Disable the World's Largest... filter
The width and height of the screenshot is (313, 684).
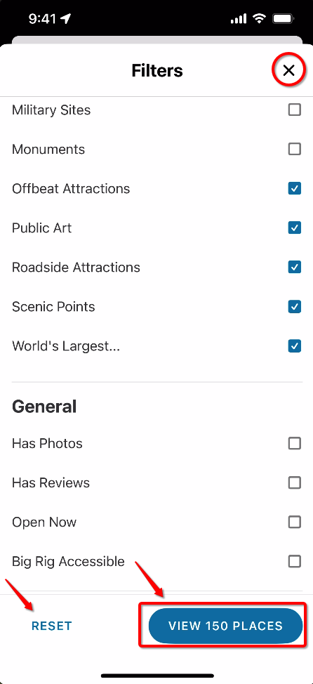(x=295, y=346)
